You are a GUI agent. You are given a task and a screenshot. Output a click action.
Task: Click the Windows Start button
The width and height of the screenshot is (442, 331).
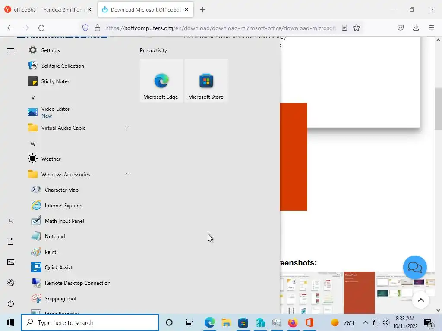click(10, 322)
